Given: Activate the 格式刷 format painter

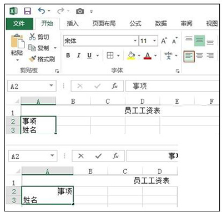Looking at the screenshot, I should coord(42,59).
